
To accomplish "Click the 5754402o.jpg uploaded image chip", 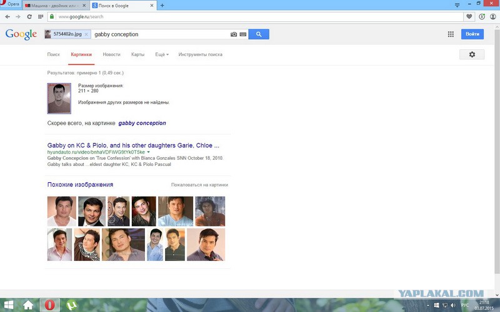I will coord(67,34).
